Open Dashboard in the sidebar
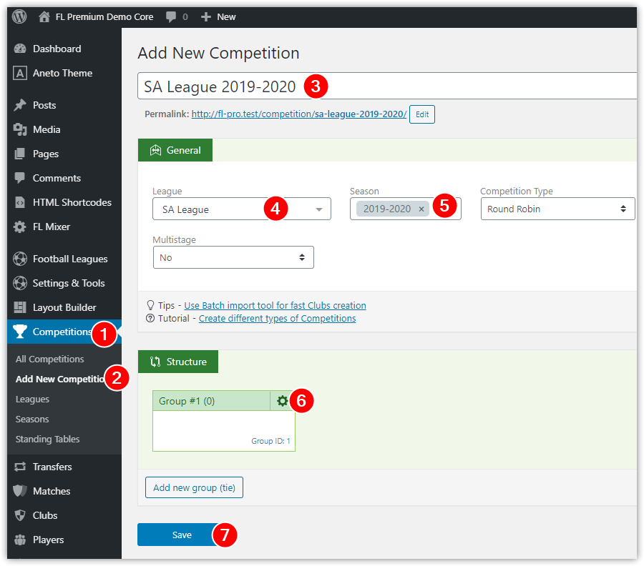The image size is (644, 566). [x=57, y=49]
